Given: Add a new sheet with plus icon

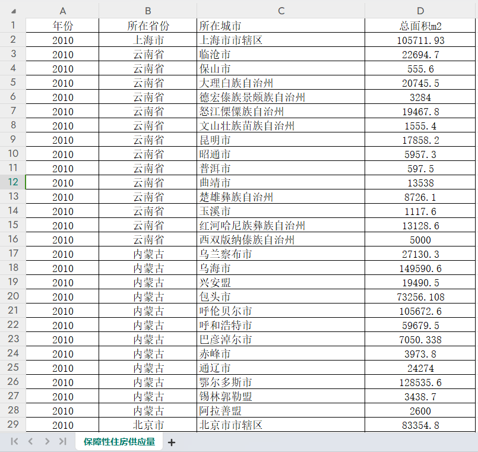Looking at the screenshot, I should coord(172,442).
